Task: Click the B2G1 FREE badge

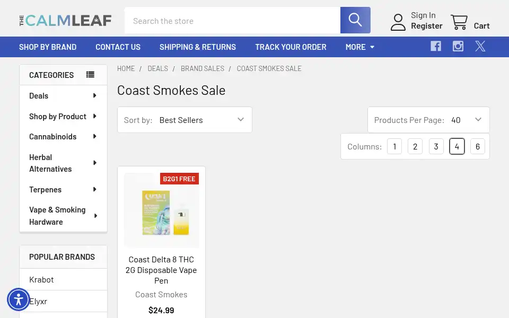Action: click(x=179, y=179)
